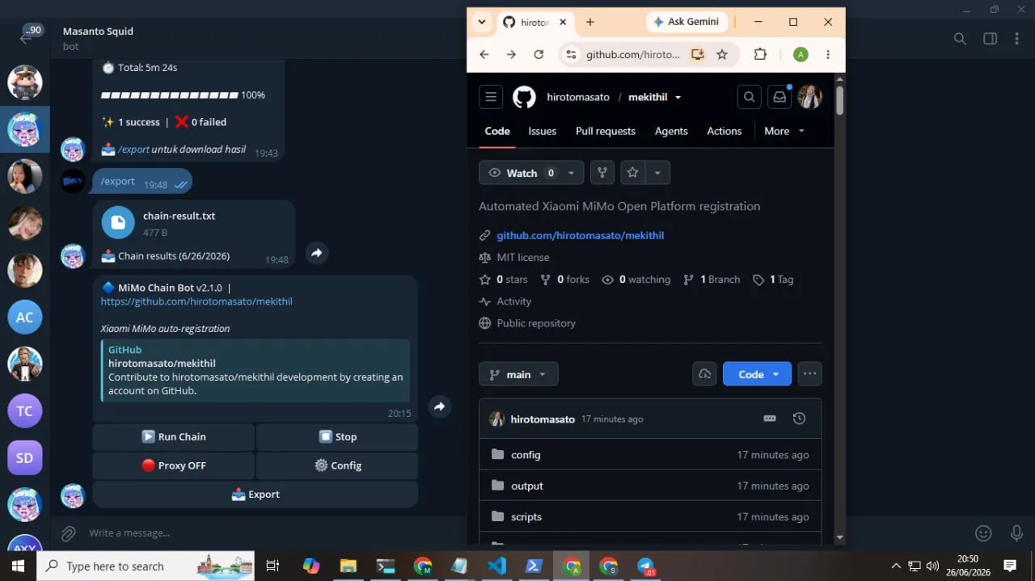Image resolution: width=1035 pixels, height=581 pixels.
Task: Star the mekithil repository
Action: pos(633,173)
